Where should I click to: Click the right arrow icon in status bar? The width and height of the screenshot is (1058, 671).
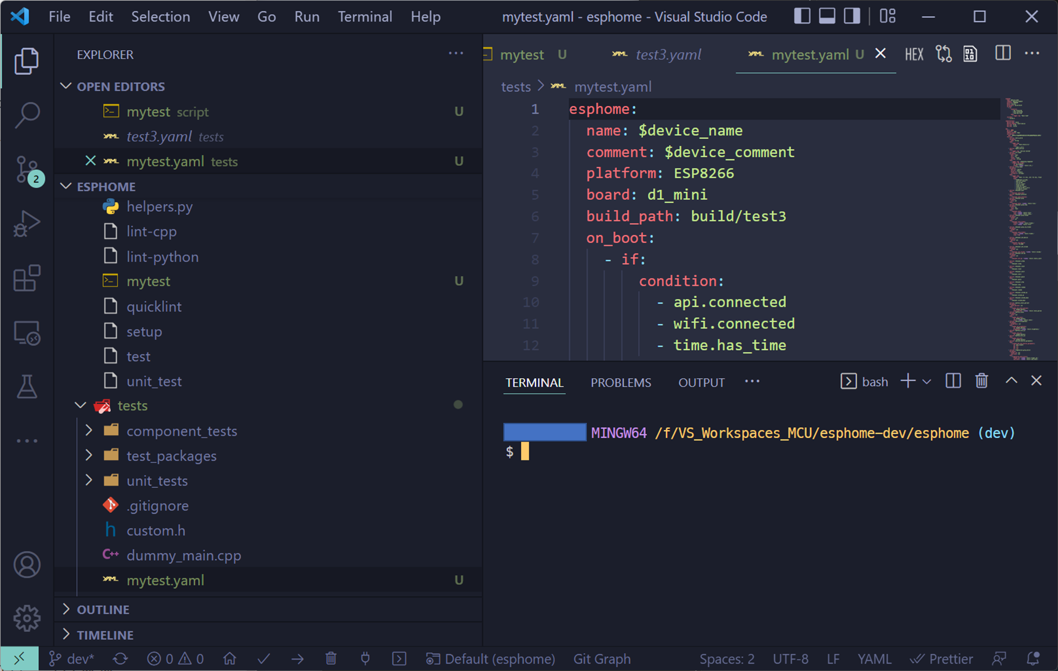[x=298, y=658]
